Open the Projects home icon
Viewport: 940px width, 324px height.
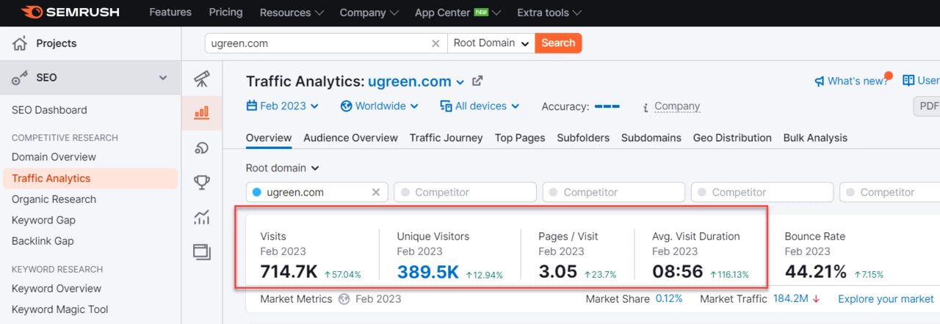click(20, 43)
